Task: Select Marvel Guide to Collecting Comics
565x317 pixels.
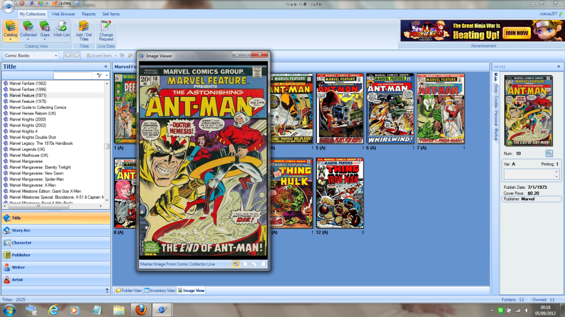Action: (38, 107)
